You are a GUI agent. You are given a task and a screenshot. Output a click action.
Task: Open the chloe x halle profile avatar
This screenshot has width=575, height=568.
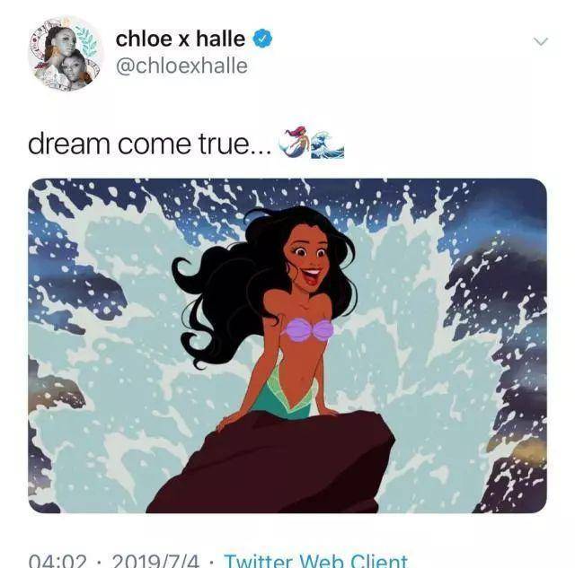66,53
